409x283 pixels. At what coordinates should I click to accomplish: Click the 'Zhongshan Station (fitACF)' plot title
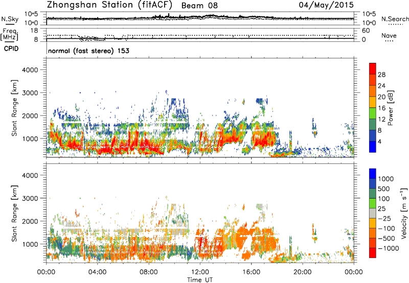tap(109, 5)
